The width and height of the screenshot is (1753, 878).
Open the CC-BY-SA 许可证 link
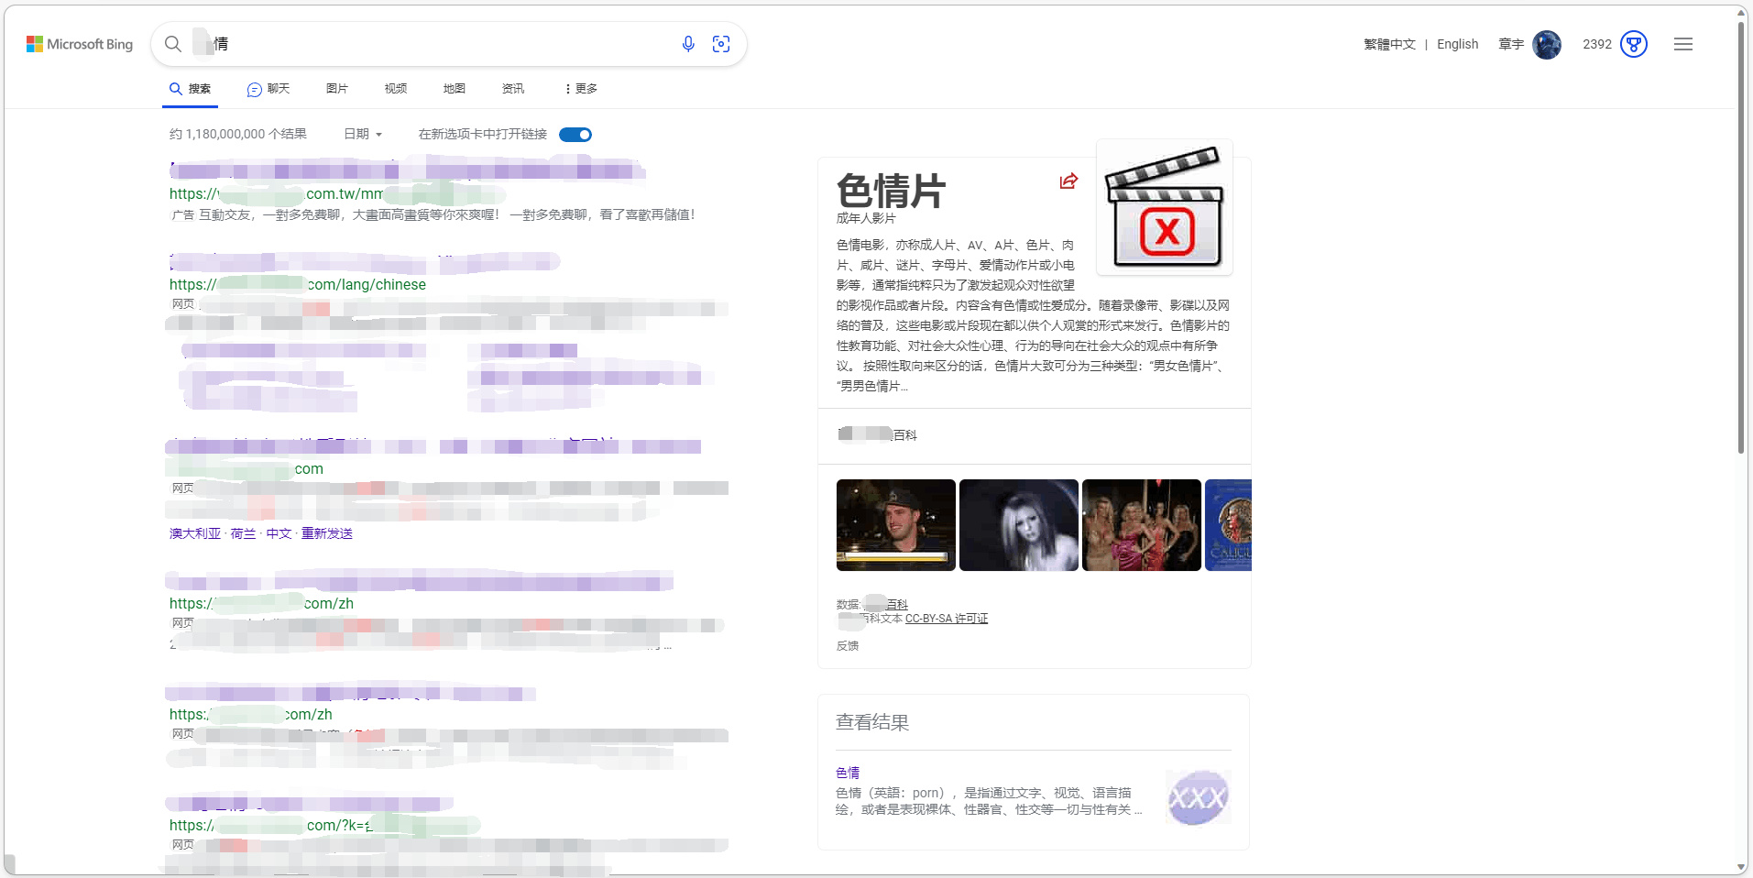click(x=945, y=619)
